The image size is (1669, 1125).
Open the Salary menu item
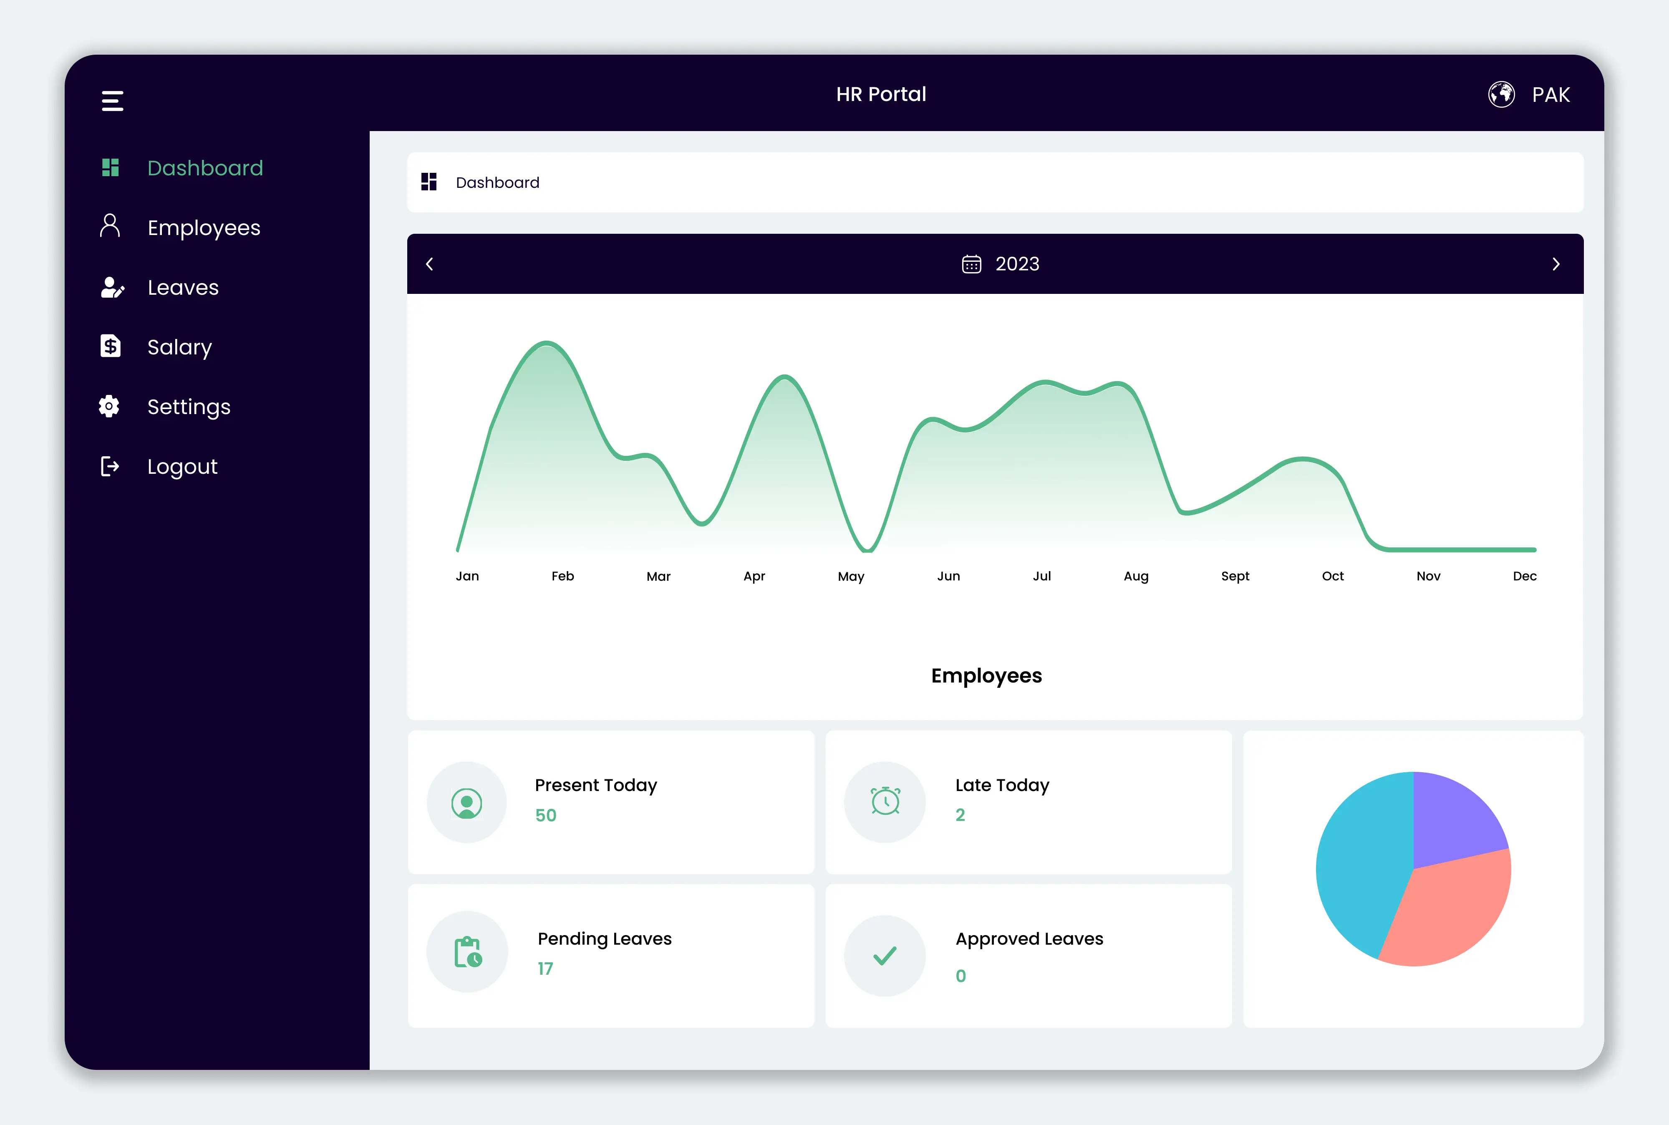click(x=179, y=347)
